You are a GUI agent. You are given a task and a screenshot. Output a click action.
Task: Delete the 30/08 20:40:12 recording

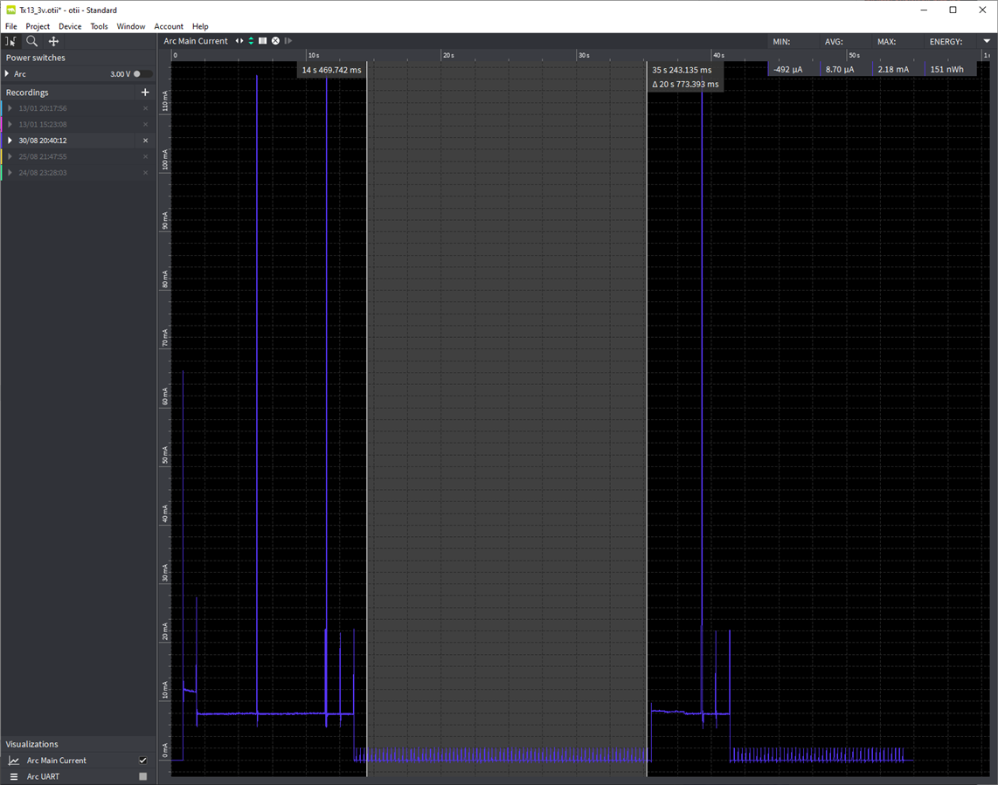tap(145, 141)
